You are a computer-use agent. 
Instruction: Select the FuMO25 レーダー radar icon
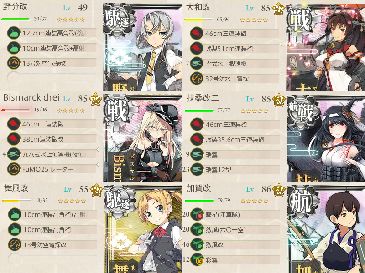[14, 169]
